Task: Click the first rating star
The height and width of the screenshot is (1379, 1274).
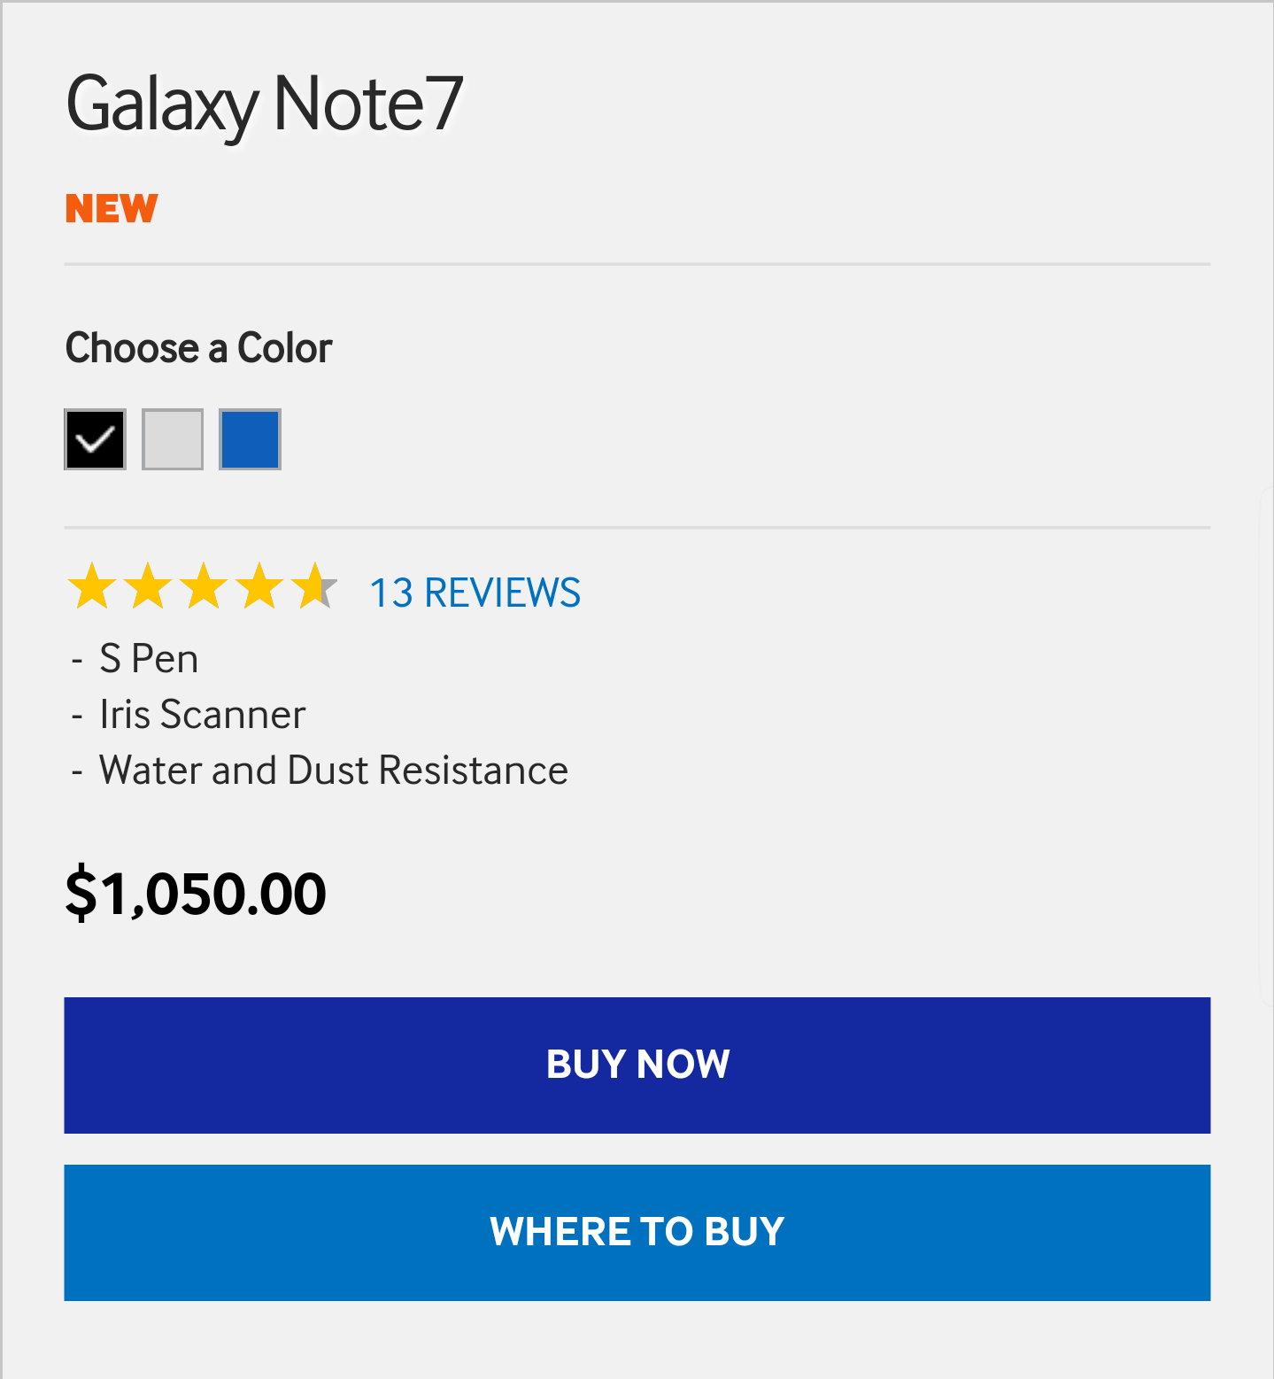Action: (92, 587)
